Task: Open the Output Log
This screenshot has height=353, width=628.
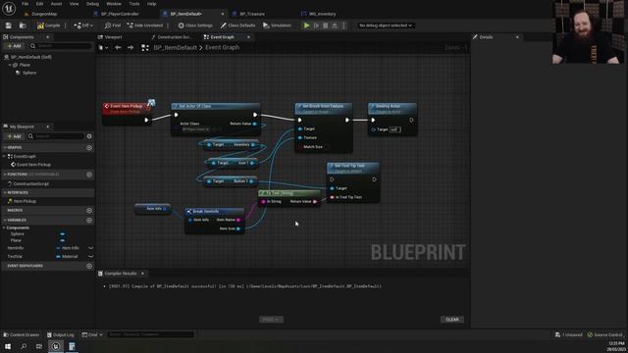Action: tap(60, 334)
